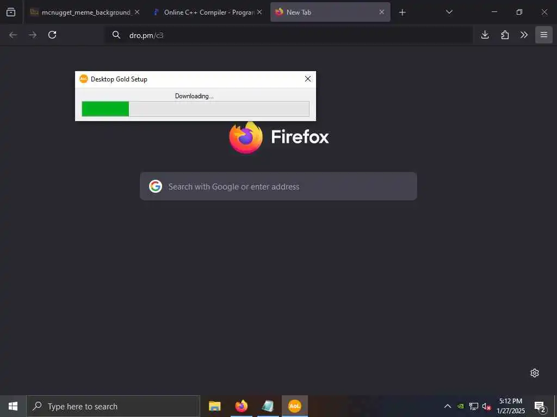Click Search with Google or enter address
Image resolution: width=557 pixels, height=417 pixels.
278,186
